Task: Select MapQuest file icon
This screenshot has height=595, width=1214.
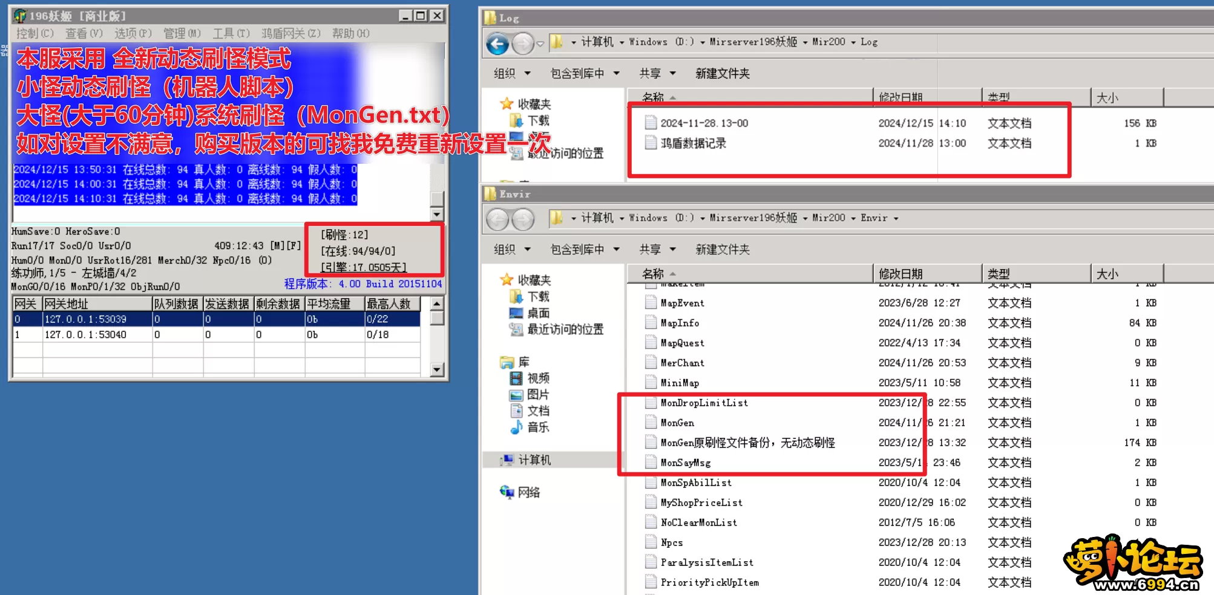Action: [651, 342]
